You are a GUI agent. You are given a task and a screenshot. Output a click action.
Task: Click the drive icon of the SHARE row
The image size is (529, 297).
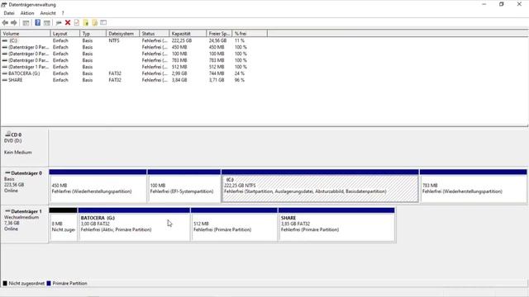point(5,80)
